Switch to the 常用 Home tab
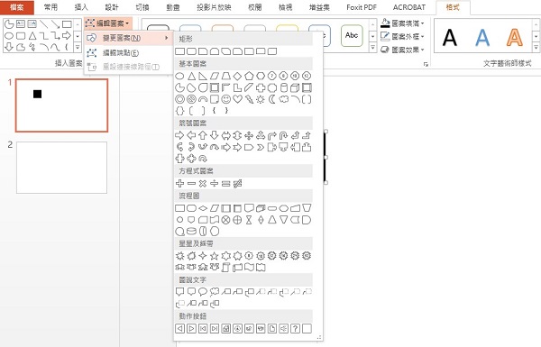Viewport: 541px width, 347px height. pos(50,7)
